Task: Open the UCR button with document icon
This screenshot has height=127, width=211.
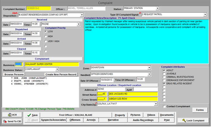Action: pos(12,115)
